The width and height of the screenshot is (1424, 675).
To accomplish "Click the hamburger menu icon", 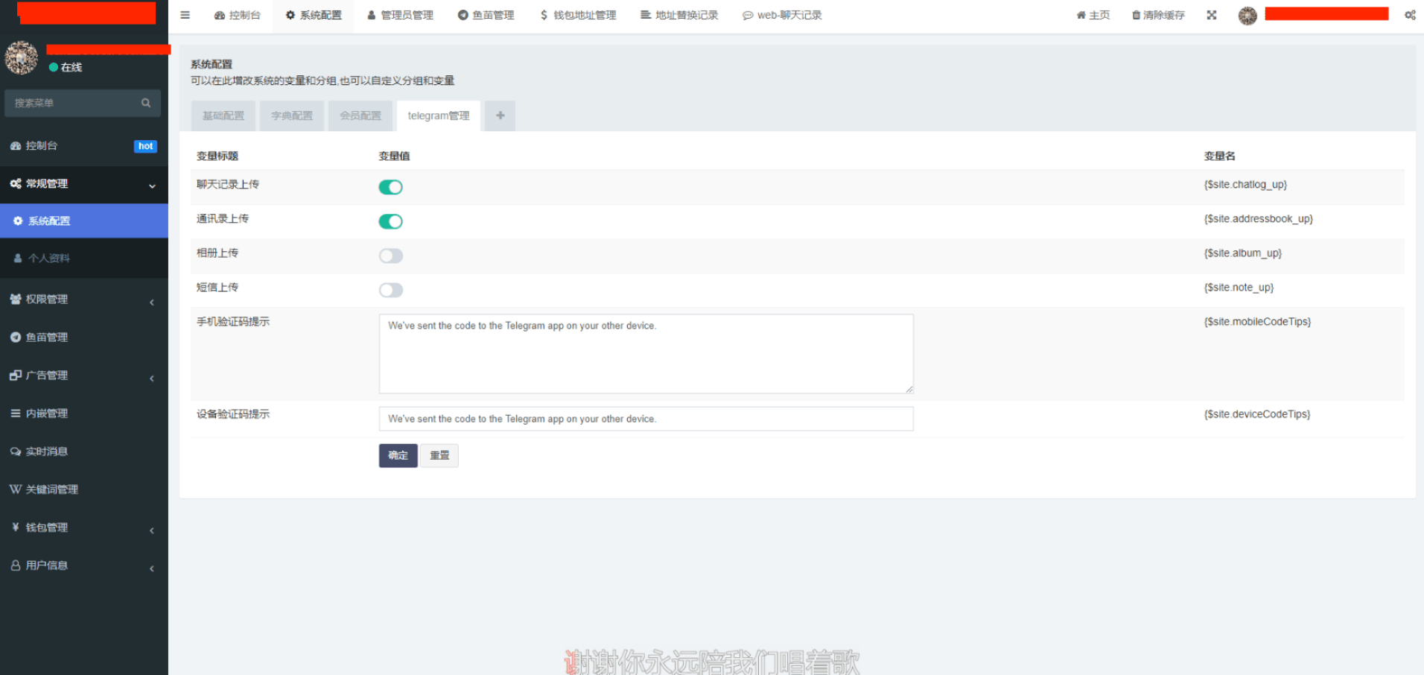I will 184,14.
